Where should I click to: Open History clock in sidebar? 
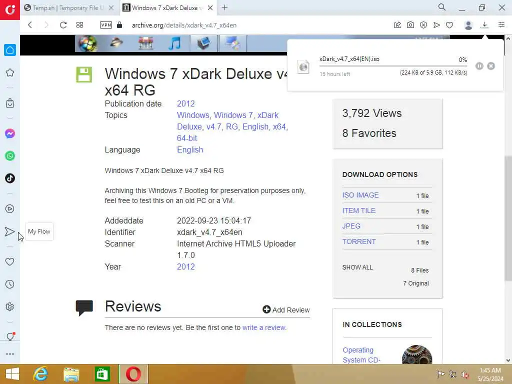tap(10, 284)
